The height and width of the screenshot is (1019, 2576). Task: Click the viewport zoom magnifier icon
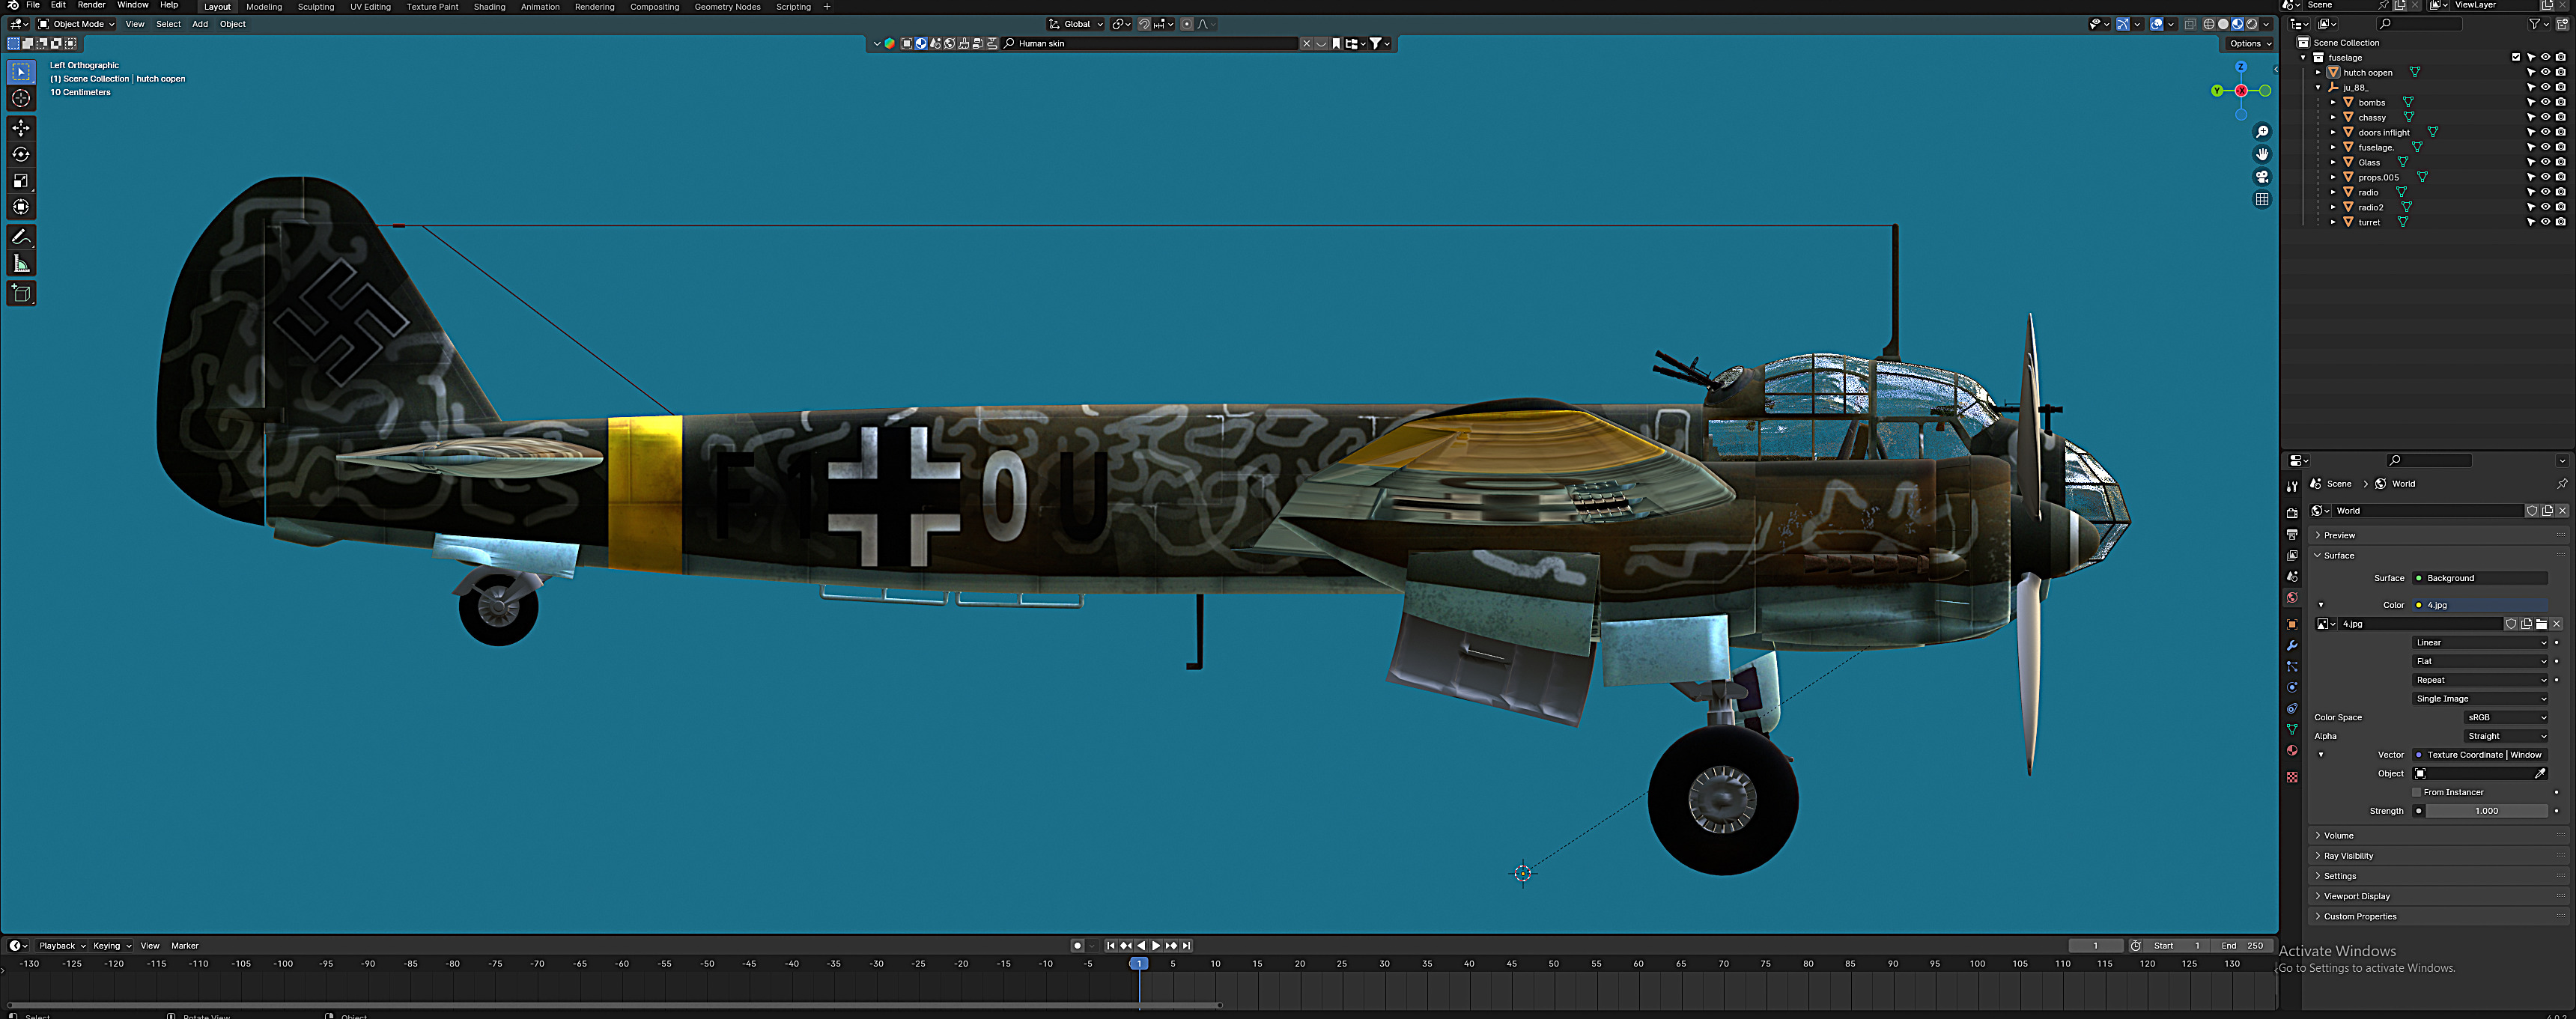point(2262,132)
